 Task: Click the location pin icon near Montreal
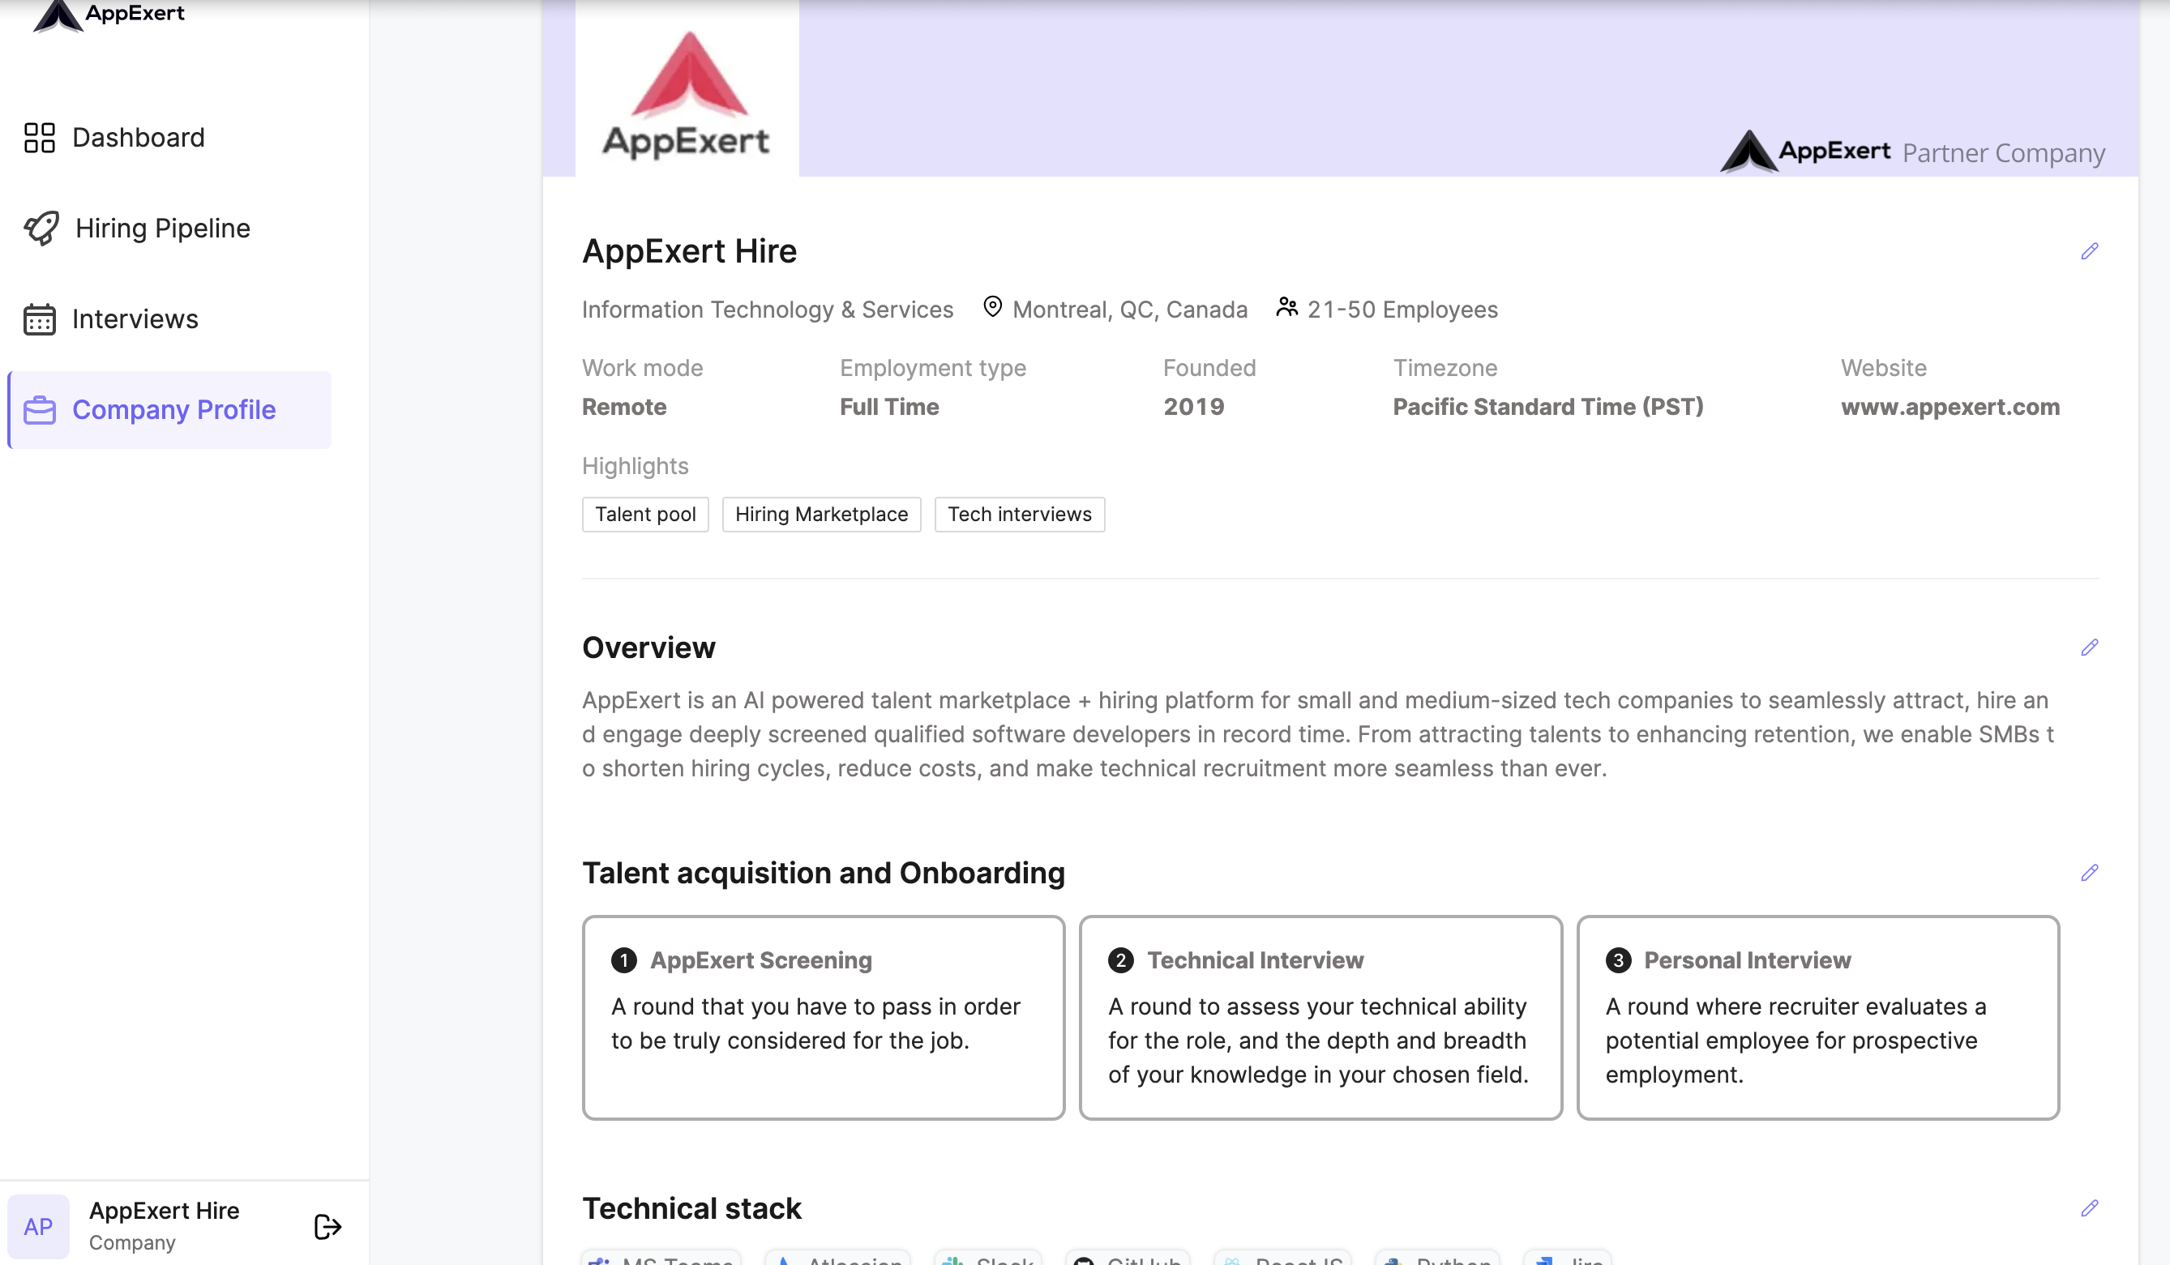[x=993, y=307]
